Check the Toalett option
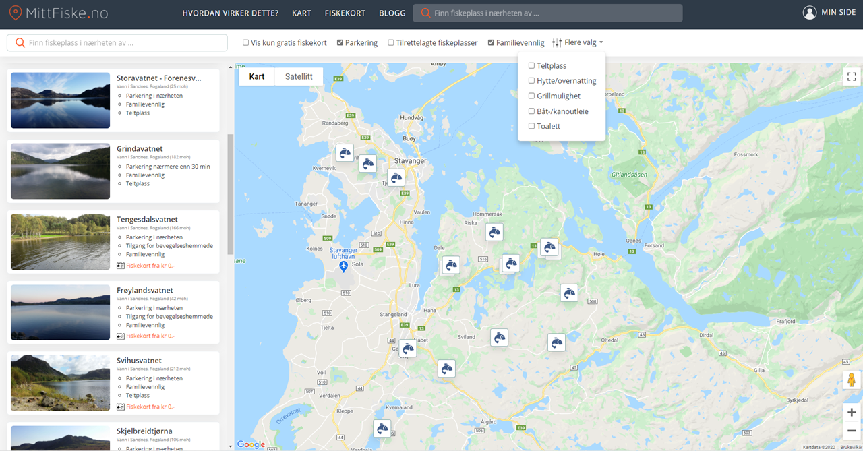Viewport: 863px width, 451px height. (x=531, y=126)
